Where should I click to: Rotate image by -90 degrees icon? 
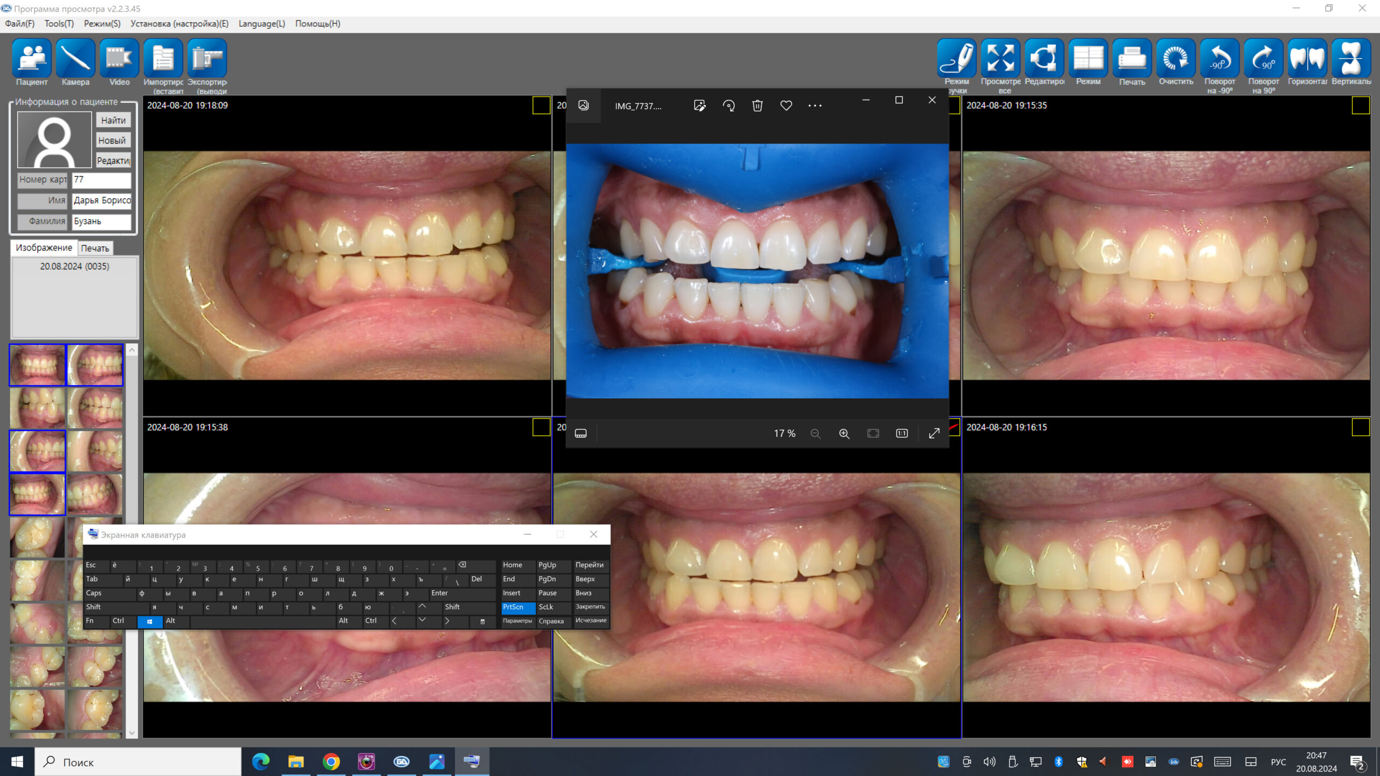(1219, 58)
